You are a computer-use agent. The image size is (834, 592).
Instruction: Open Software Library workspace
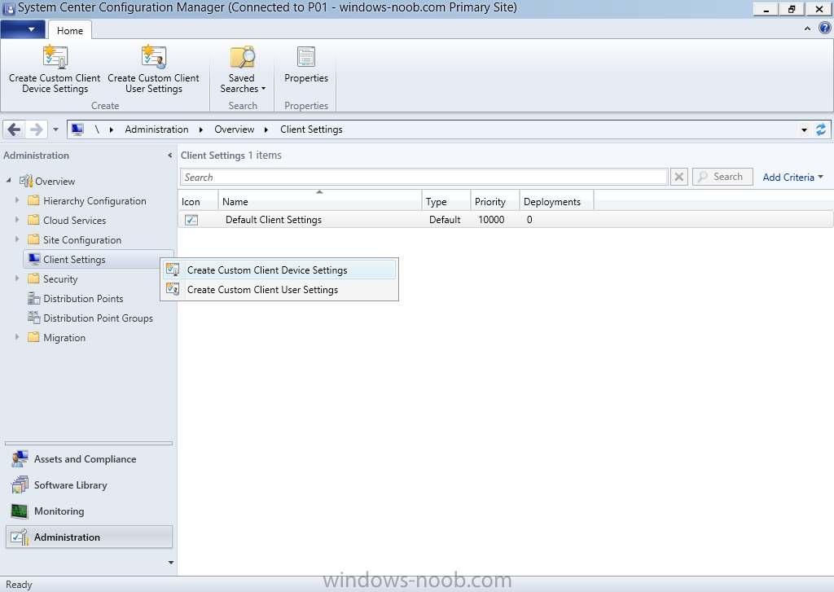(89, 485)
